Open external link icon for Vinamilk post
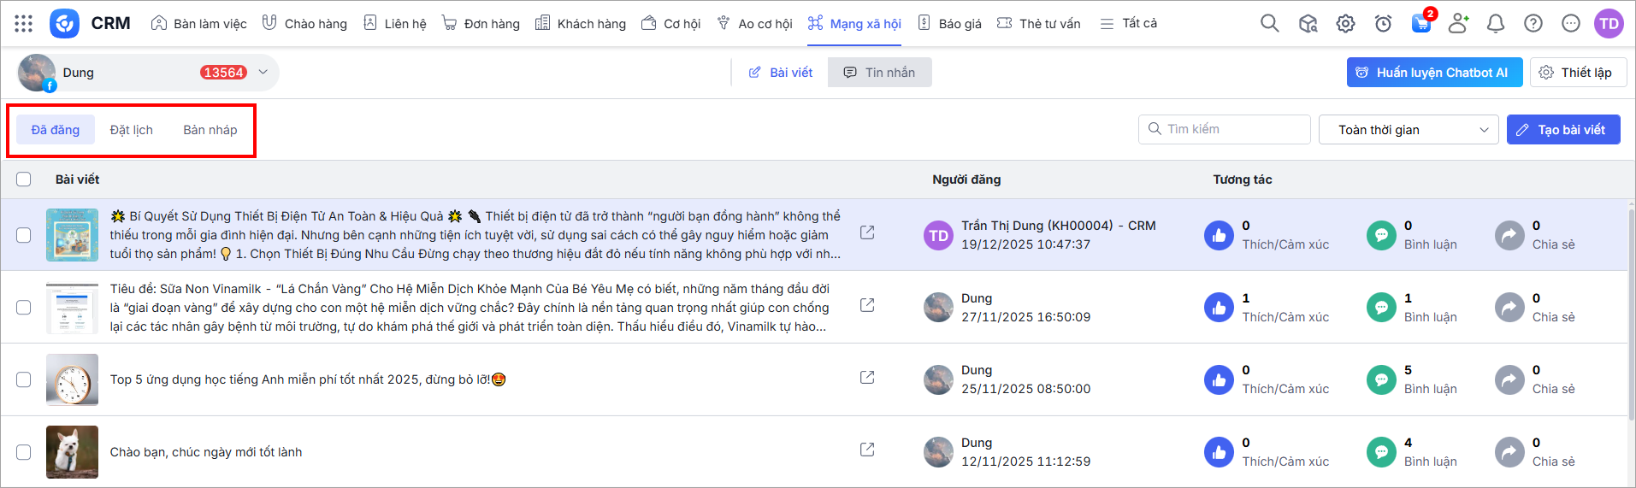This screenshot has width=1636, height=488. click(867, 305)
